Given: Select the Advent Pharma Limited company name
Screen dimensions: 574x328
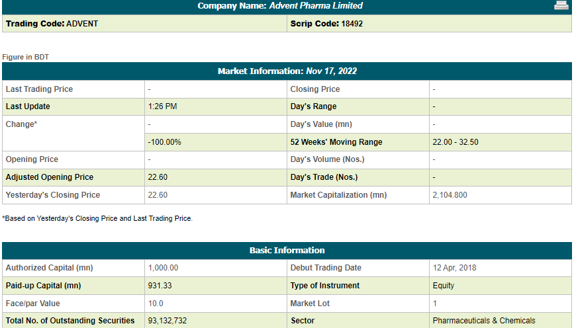Looking at the screenshot, I should tap(316, 5).
